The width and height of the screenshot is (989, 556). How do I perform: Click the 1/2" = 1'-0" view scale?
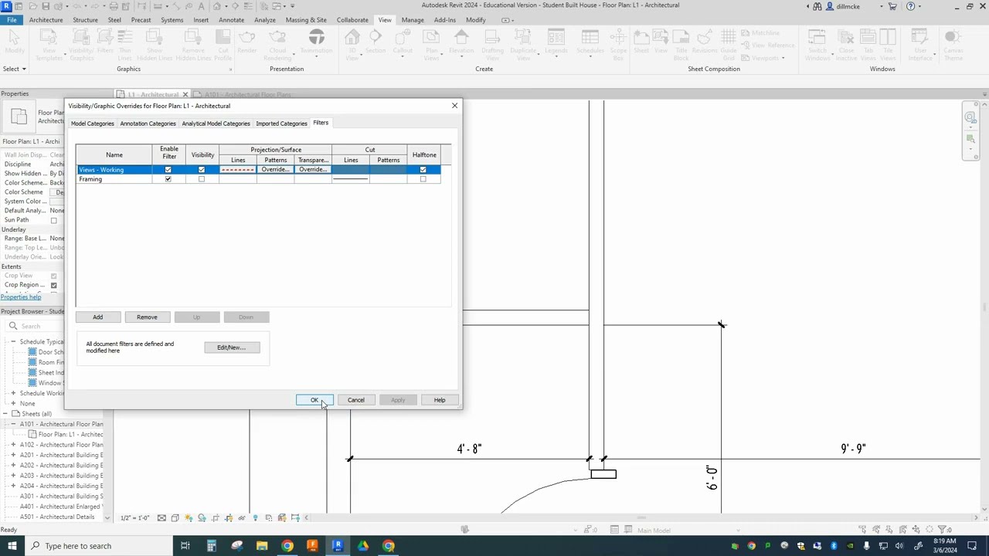(135, 518)
